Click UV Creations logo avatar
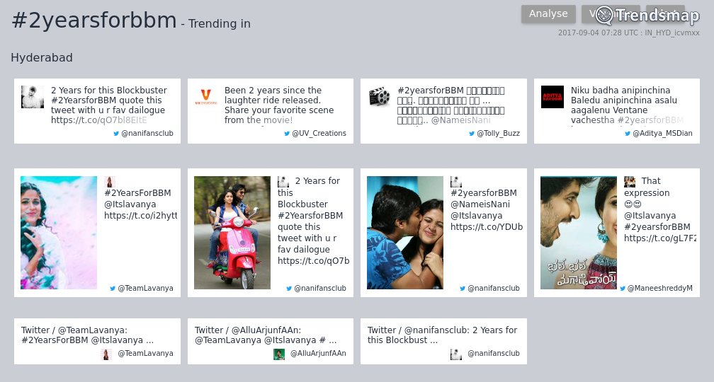This screenshot has width=714, height=382. 206,97
